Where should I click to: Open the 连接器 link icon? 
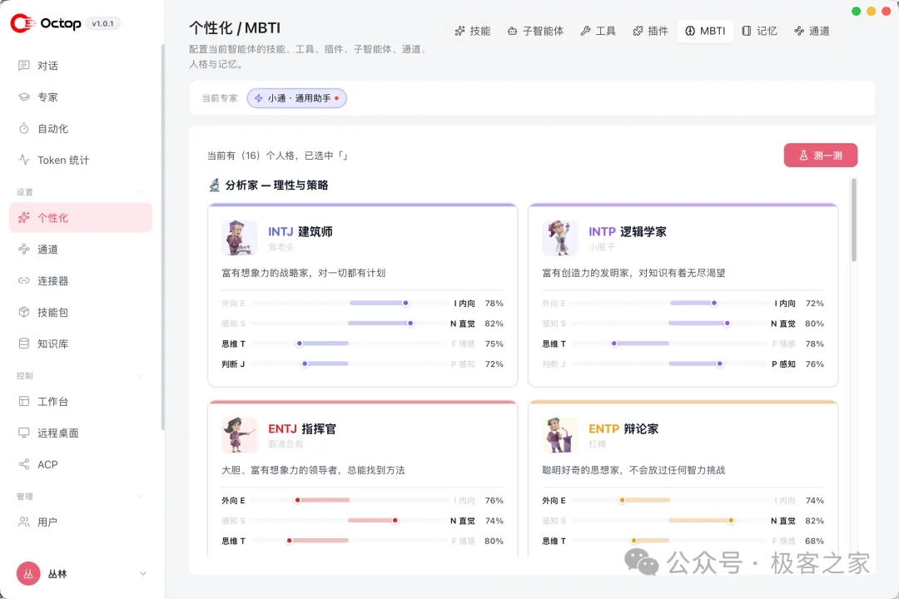tap(24, 281)
